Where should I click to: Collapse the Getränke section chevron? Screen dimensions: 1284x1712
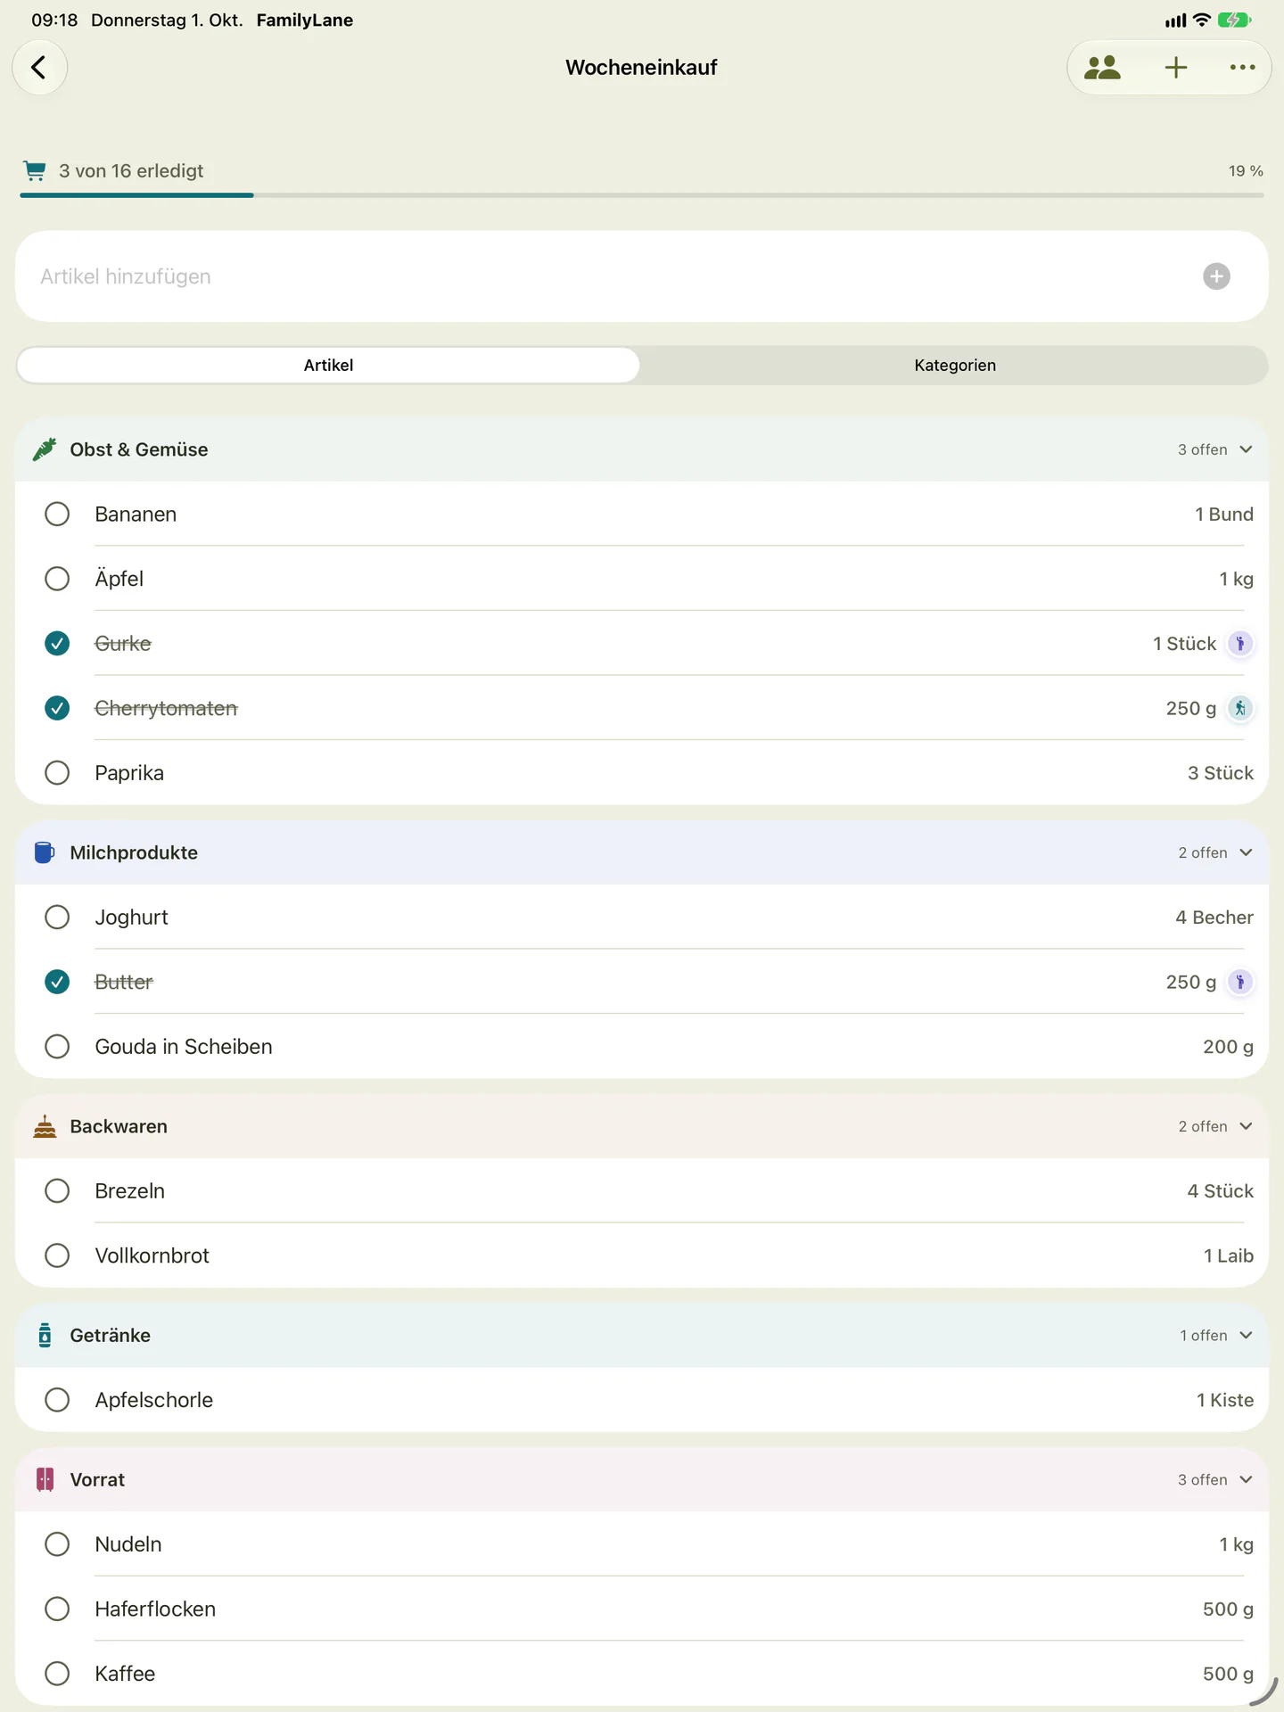coord(1247,1335)
